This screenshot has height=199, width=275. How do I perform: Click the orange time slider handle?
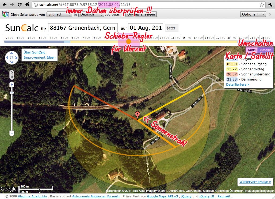pos(129,41)
